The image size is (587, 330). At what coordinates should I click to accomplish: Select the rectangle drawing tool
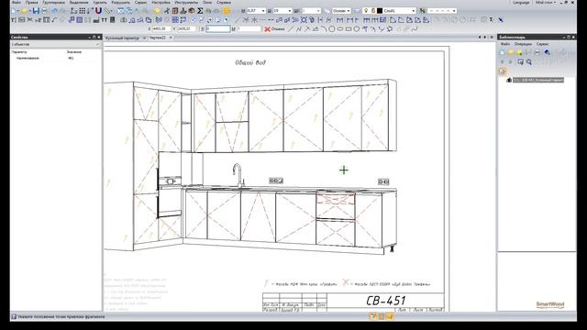[349, 28]
